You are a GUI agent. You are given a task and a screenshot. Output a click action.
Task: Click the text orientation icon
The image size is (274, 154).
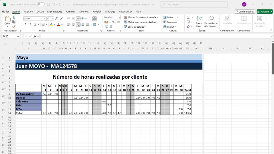83,19
